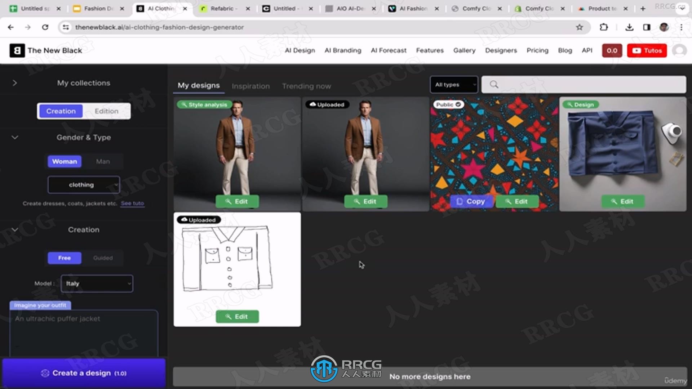Image resolution: width=692 pixels, height=389 pixels.
Task: Click the Designers navigation icon
Action: [501, 50]
